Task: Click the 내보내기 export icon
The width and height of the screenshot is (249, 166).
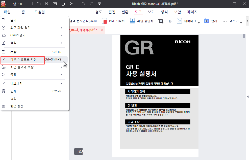Action: point(4,84)
